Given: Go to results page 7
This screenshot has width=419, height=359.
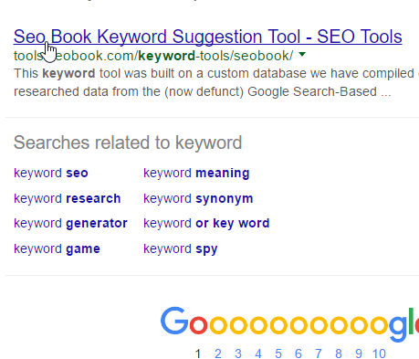Looking at the screenshot, I should [x=319, y=354].
